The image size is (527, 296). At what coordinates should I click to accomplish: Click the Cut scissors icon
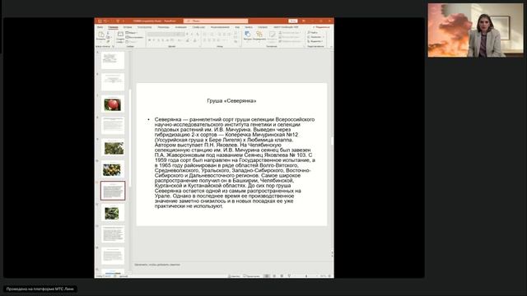(x=108, y=33)
